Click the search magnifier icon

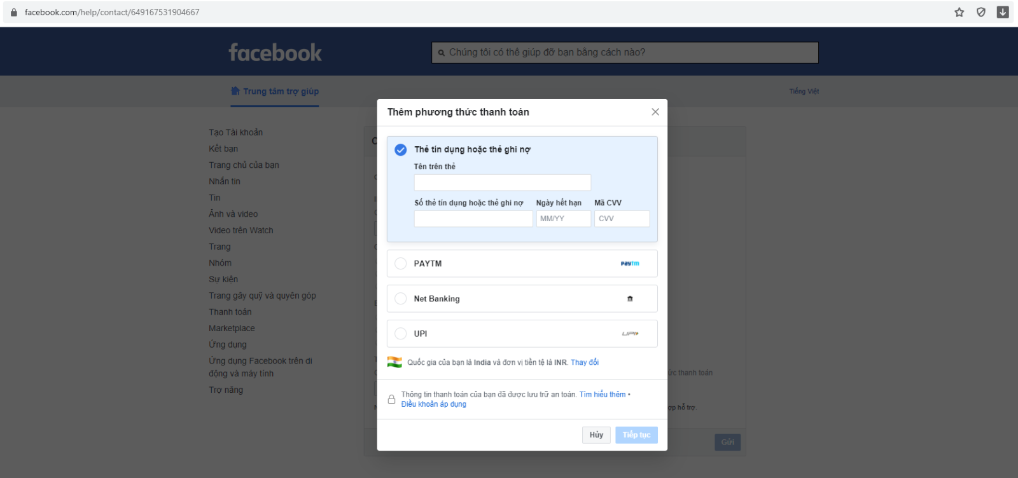coord(442,53)
